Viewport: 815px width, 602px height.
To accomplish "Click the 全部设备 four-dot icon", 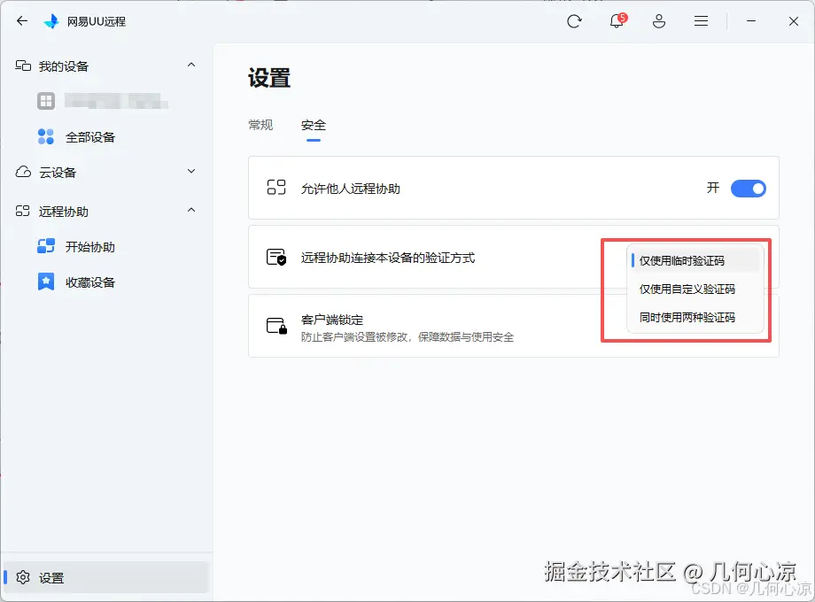I will 46,136.
